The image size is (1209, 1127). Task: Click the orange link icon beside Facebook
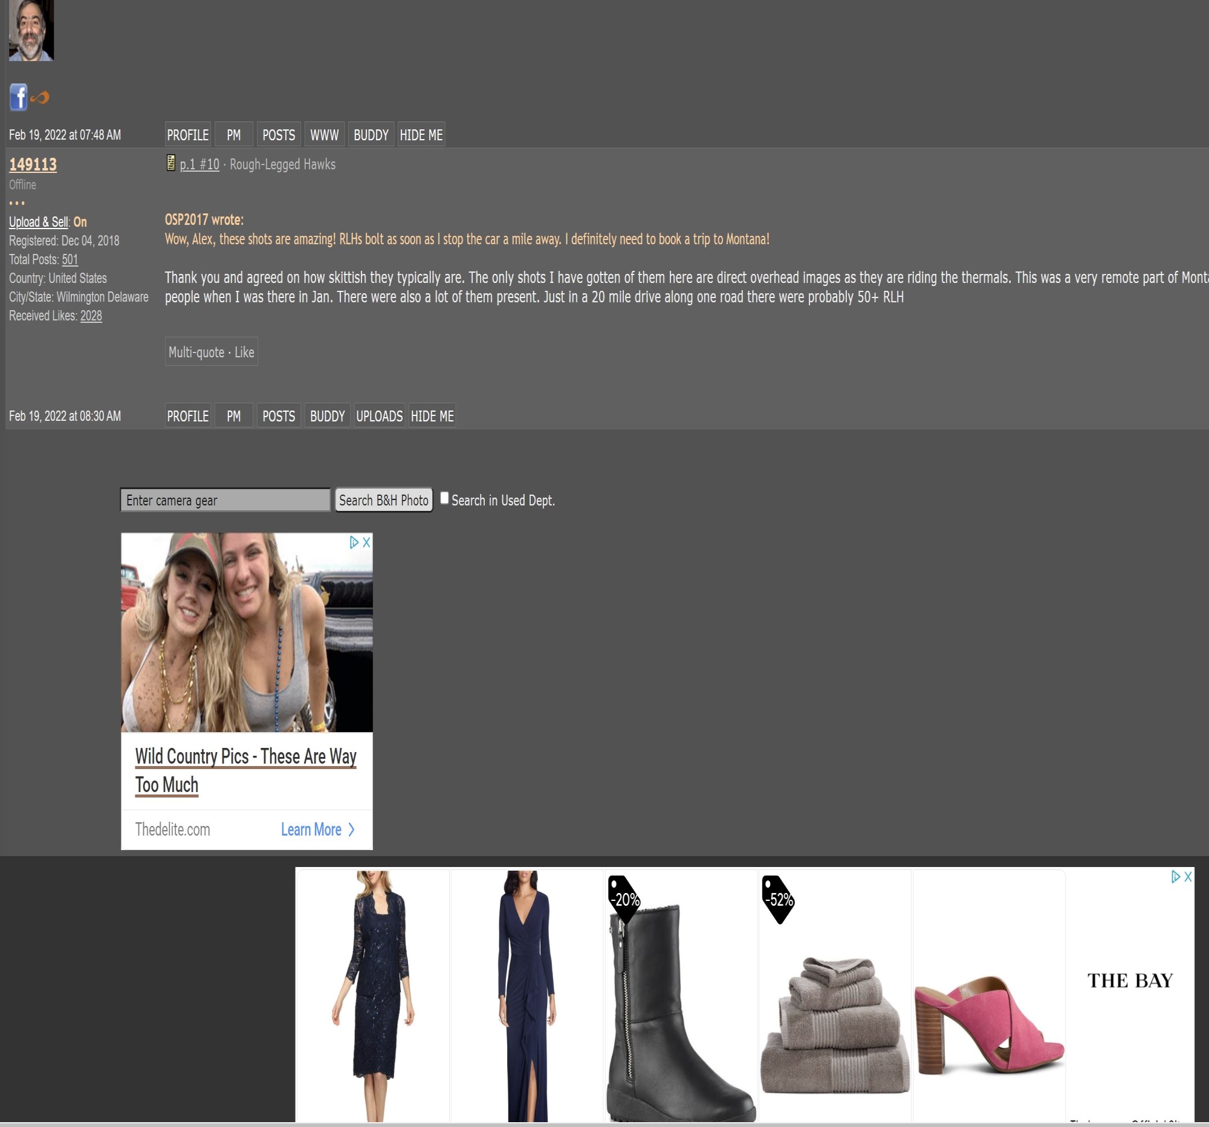[x=40, y=97]
